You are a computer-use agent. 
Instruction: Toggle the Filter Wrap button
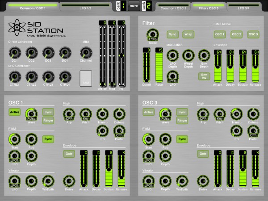[188, 34]
